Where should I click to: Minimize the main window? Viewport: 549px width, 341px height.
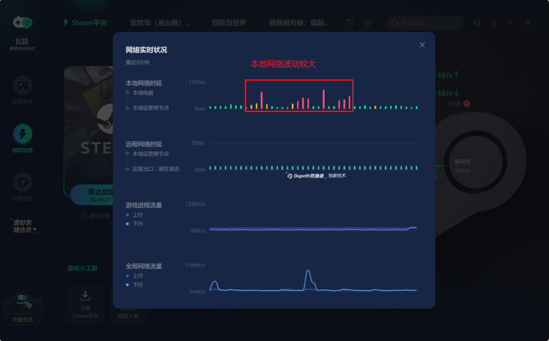[511, 23]
